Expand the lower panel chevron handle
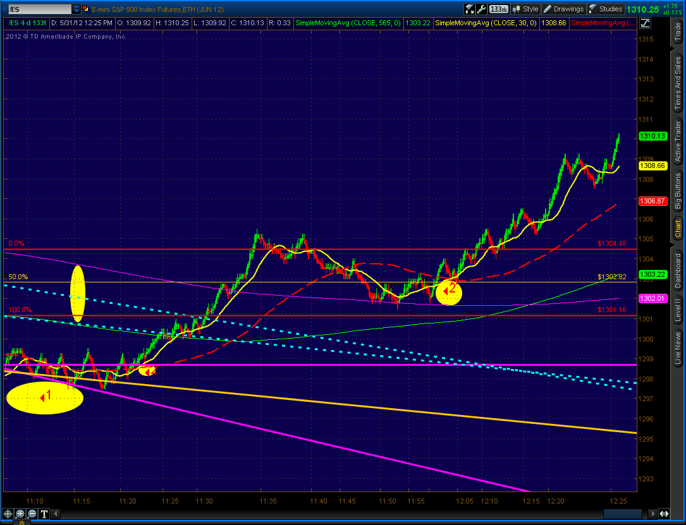The width and height of the screenshot is (686, 525). point(21,522)
